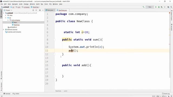Toggle tool window bars icon bottom-left
The width and height of the screenshot is (173, 97).
(x=2, y=96)
